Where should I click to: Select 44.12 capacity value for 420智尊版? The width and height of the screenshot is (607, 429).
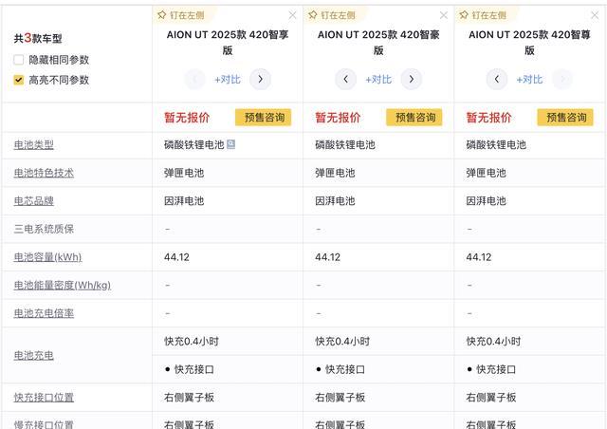pyautogui.click(x=478, y=257)
